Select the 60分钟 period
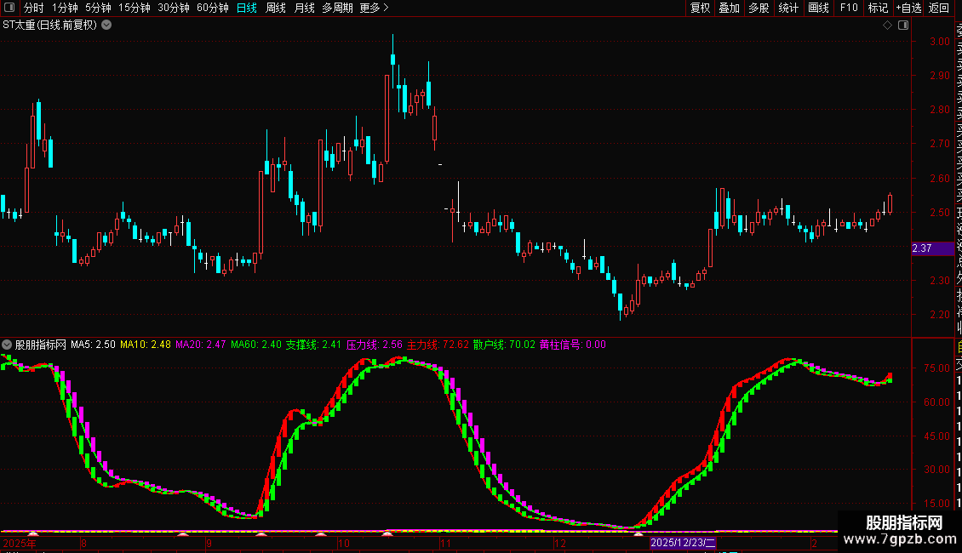Image resolution: width=962 pixels, height=553 pixels. pyautogui.click(x=213, y=8)
